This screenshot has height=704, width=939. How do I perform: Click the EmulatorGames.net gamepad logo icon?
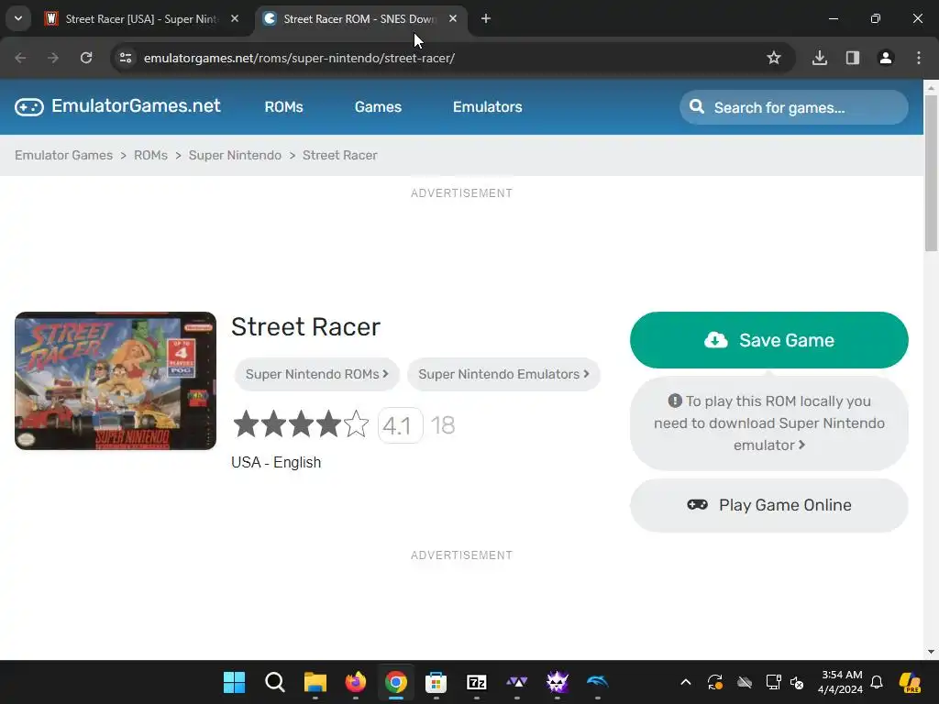click(28, 107)
